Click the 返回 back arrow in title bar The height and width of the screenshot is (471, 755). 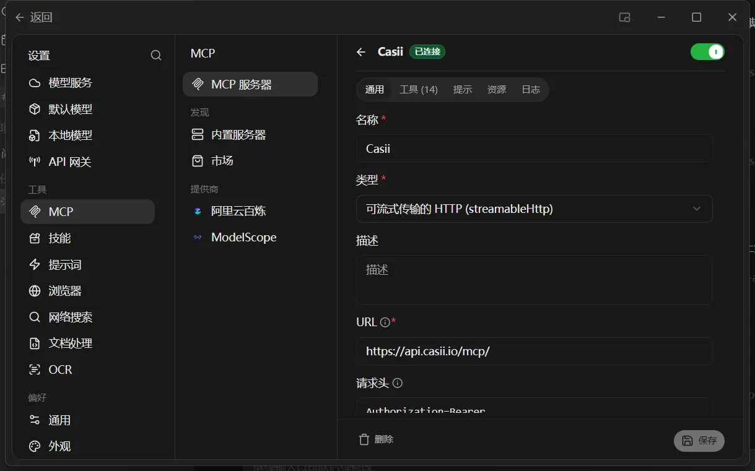pyautogui.click(x=20, y=17)
